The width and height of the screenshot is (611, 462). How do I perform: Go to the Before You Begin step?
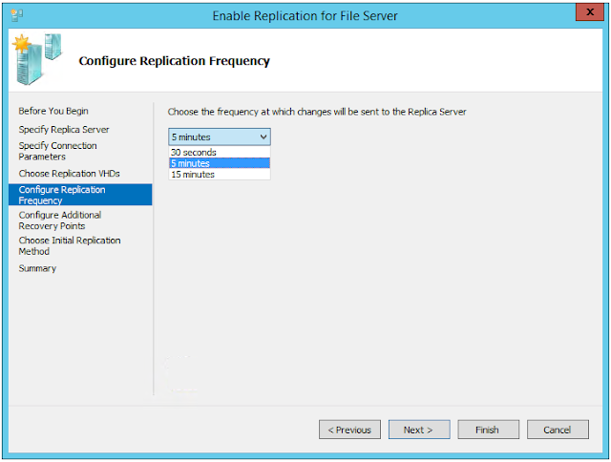pyautogui.click(x=53, y=111)
